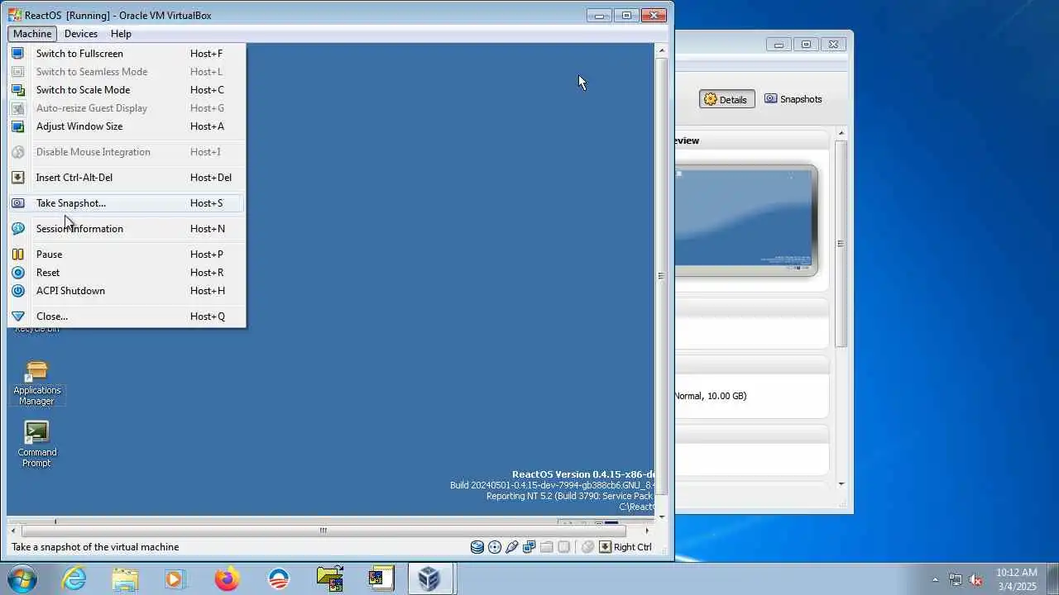This screenshot has width=1059, height=595.
Task: Click the greyed display capture indicator in status bar
Action: point(564,547)
